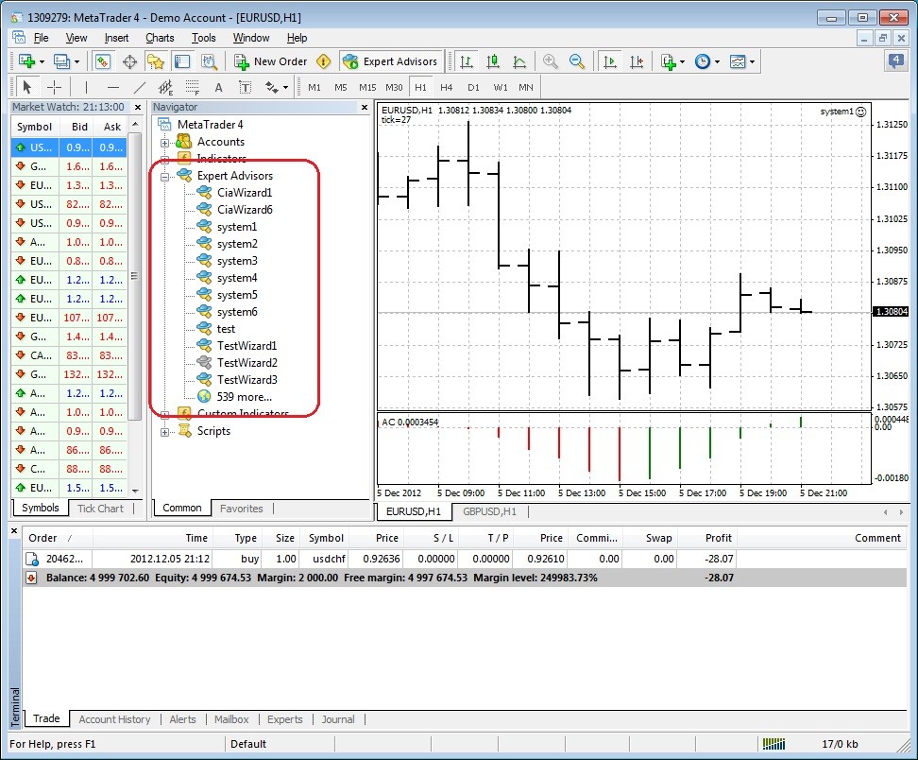Switch to the Account History tab
918x760 pixels.
coord(115,719)
